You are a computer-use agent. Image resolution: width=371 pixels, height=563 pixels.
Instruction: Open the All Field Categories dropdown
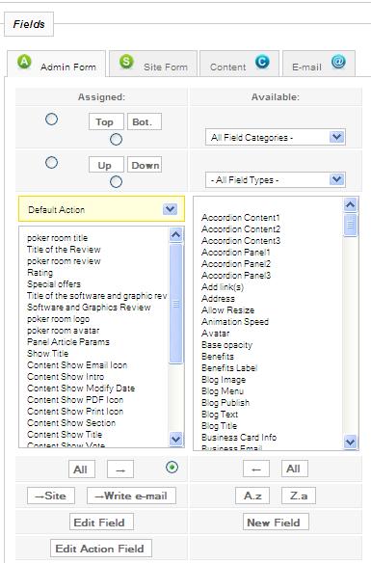click(x=276, y=137)
